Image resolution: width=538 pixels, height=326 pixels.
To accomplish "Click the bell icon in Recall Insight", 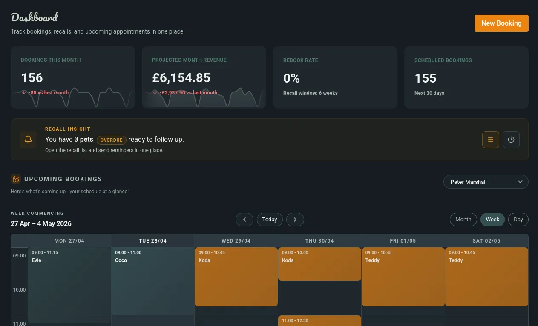I will 28,140.
